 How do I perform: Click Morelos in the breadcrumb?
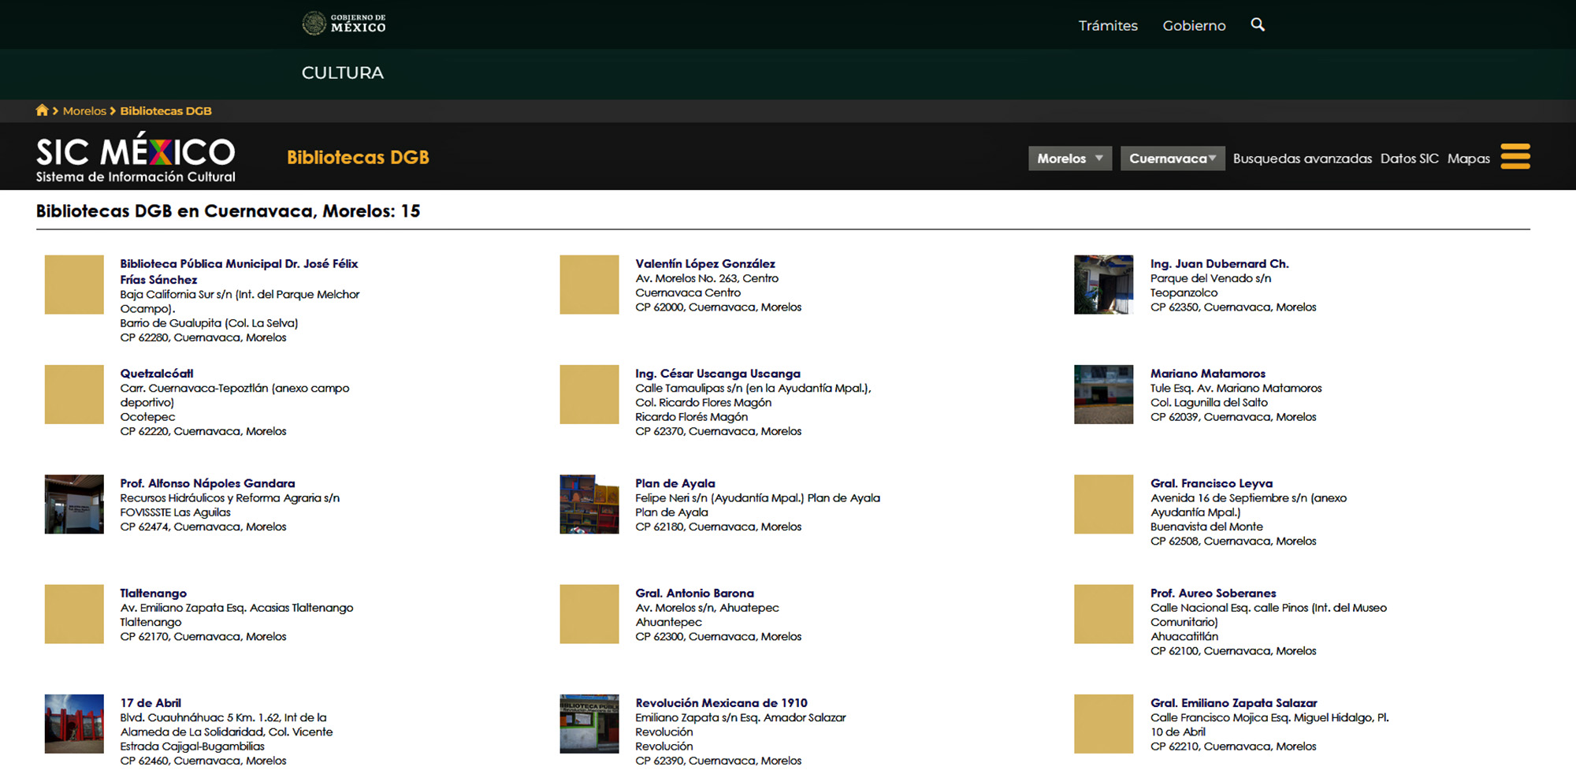point(84,111)
